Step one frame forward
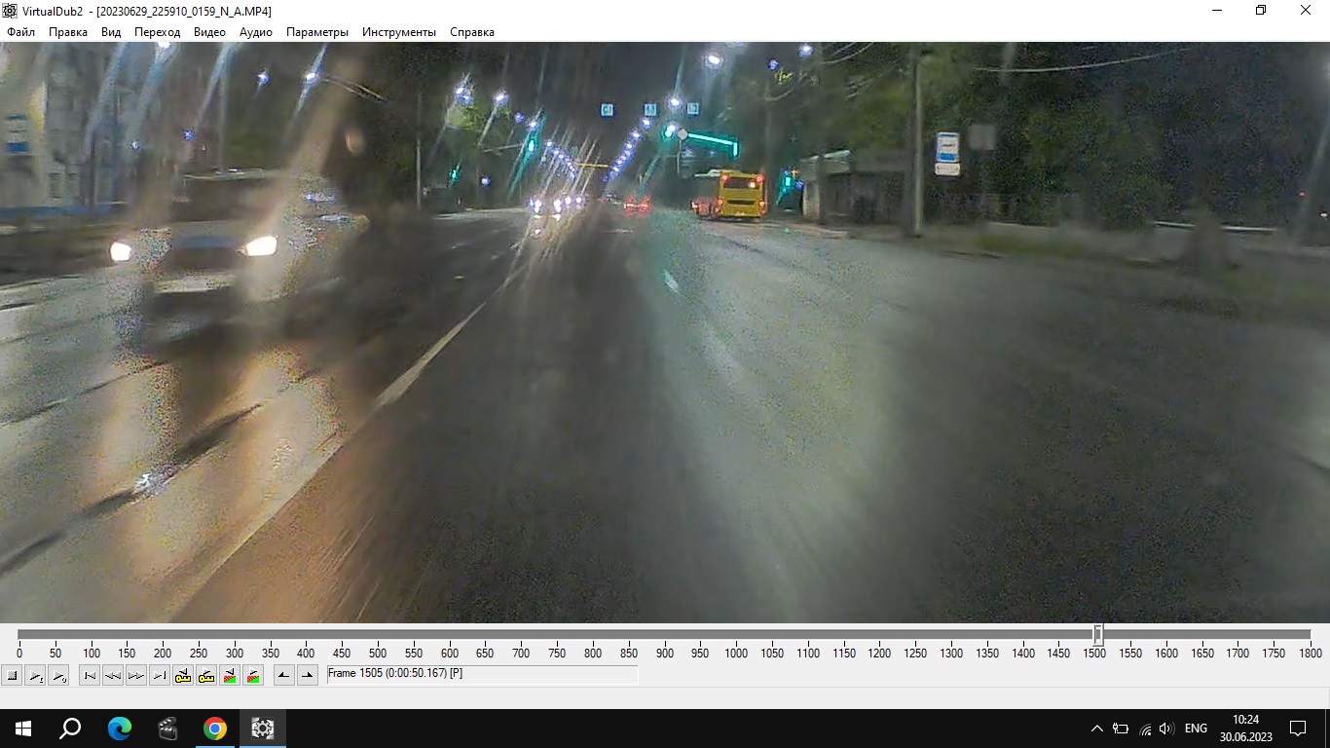This screenshot has width=1330, height=748. (x=136, y=675)
